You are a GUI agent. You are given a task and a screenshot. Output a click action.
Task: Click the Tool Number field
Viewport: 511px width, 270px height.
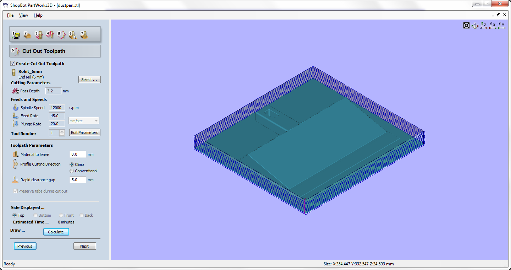point(54,133)
